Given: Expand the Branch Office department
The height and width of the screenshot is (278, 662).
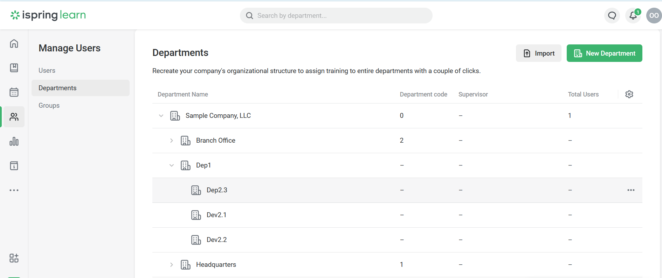Looking at the screenshot, I should coord(172,141).
